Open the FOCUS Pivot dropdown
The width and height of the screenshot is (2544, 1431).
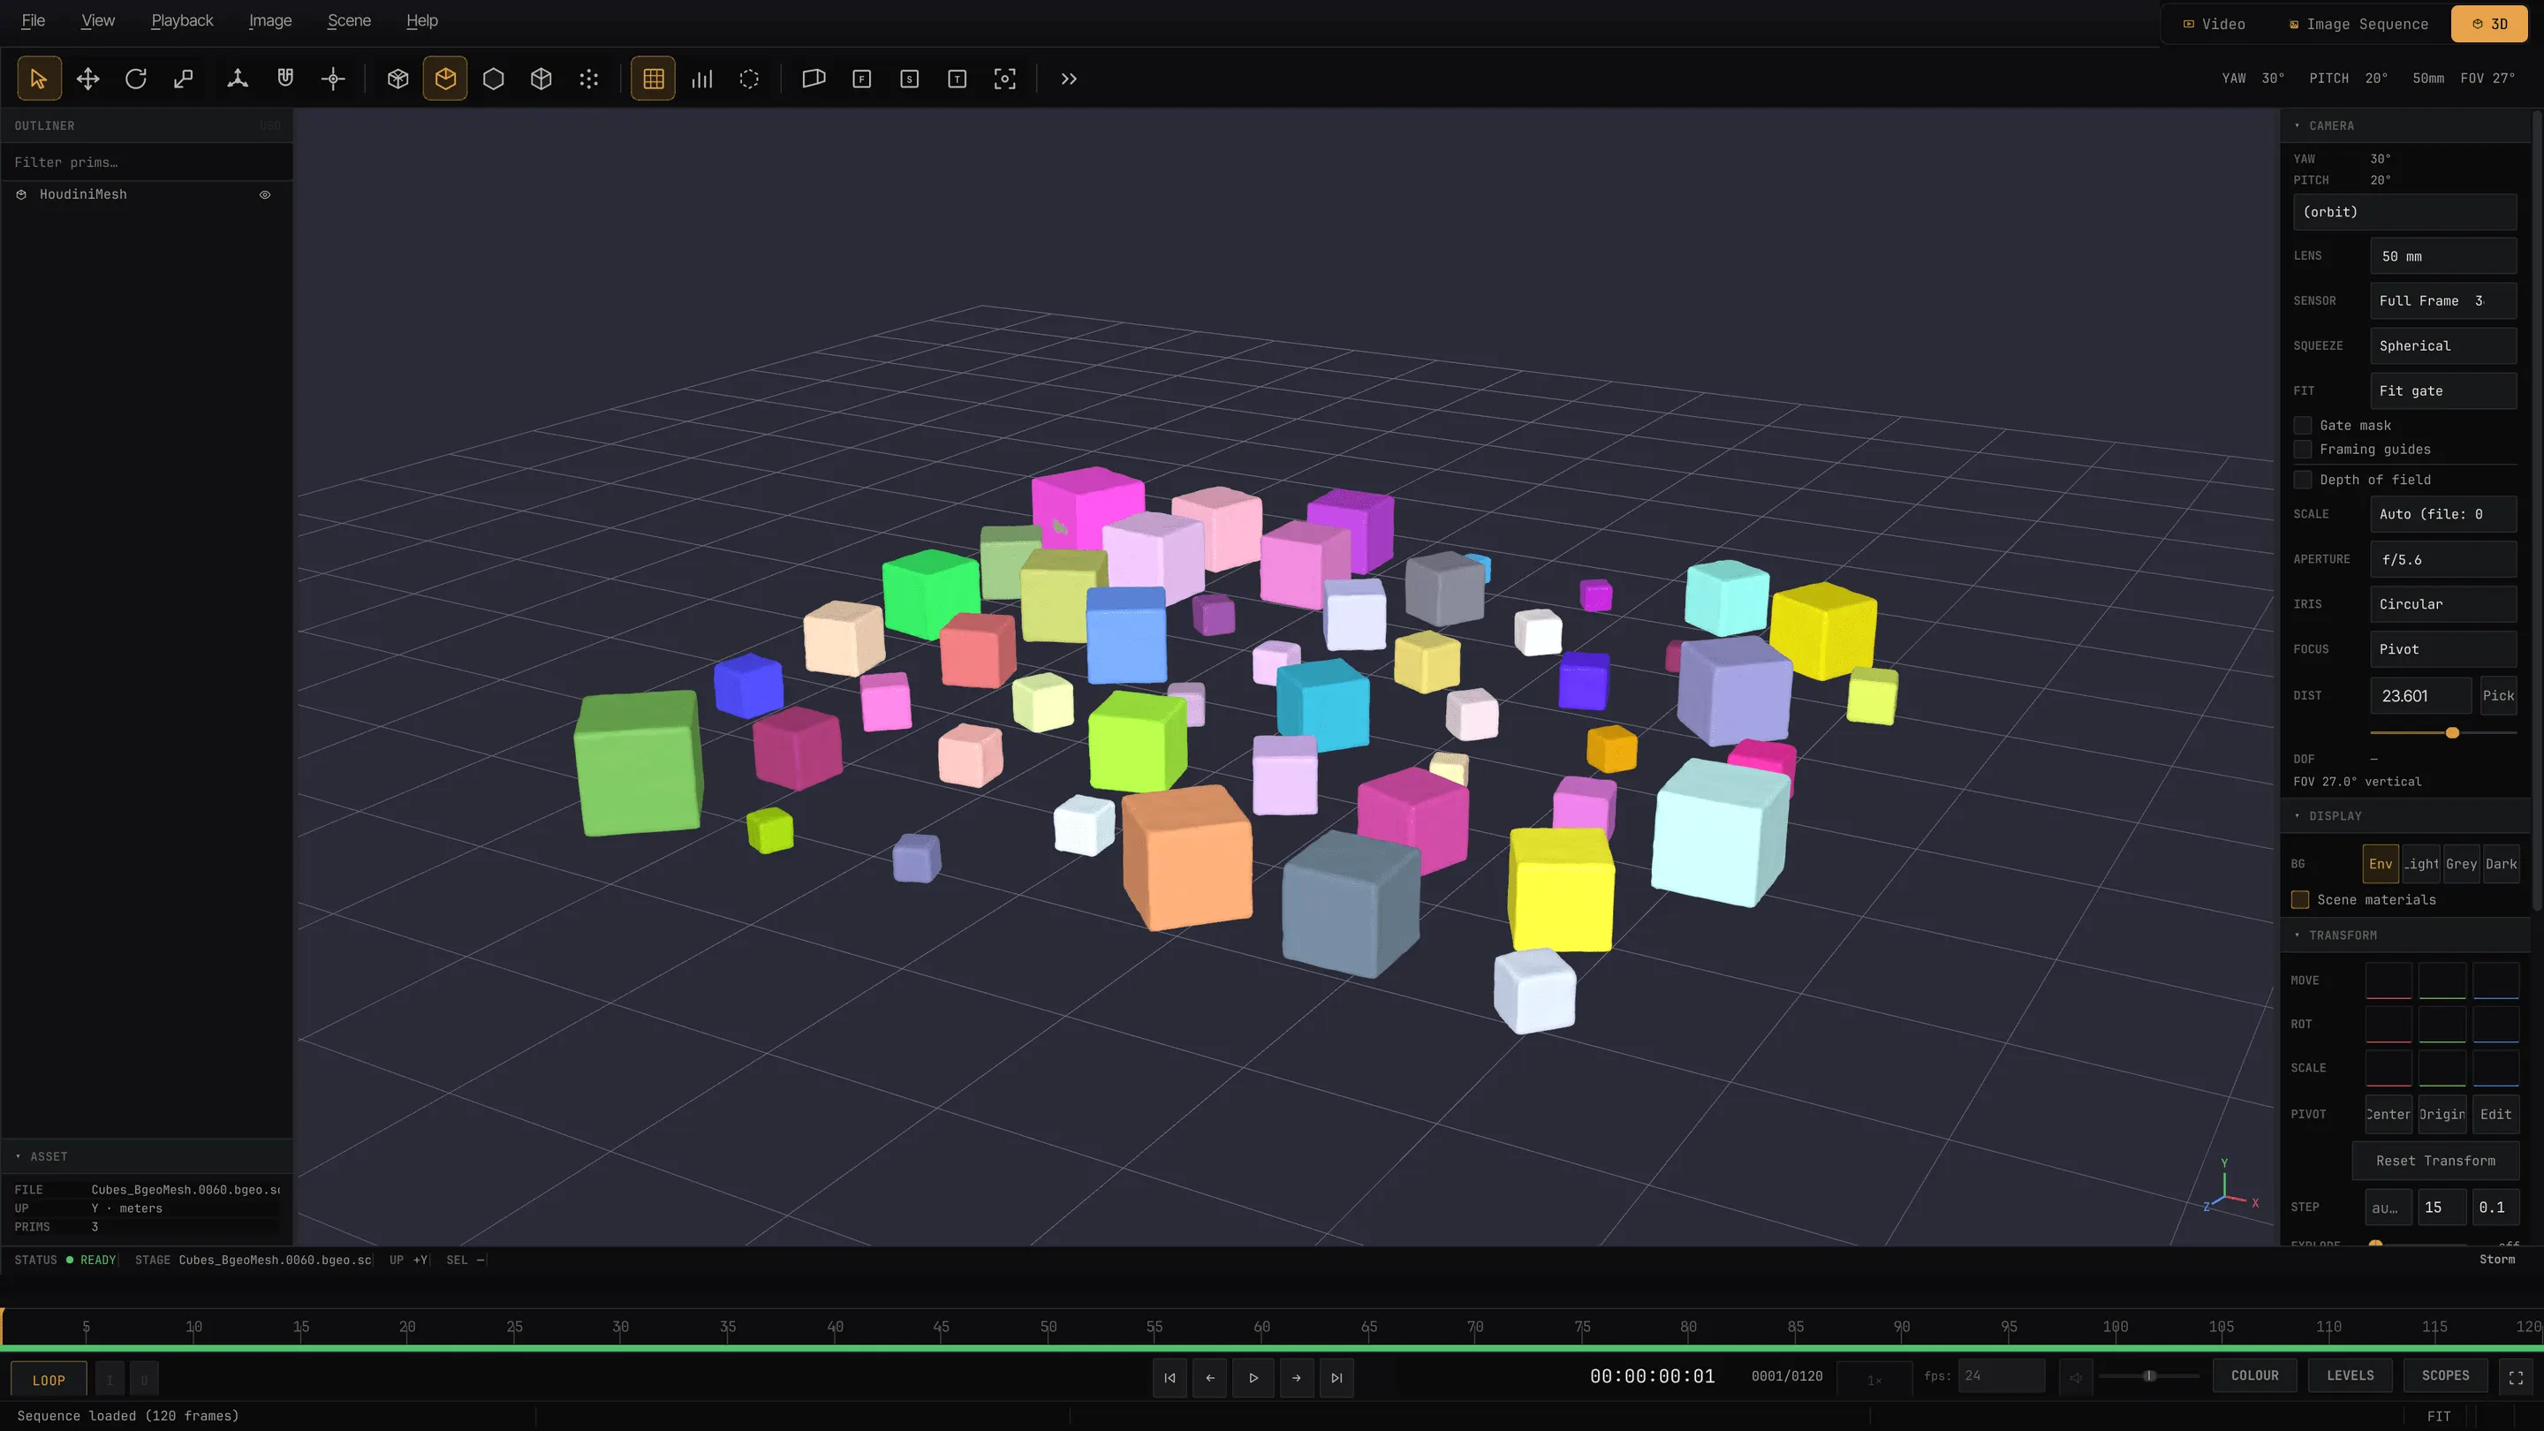tap(2443, 649)
